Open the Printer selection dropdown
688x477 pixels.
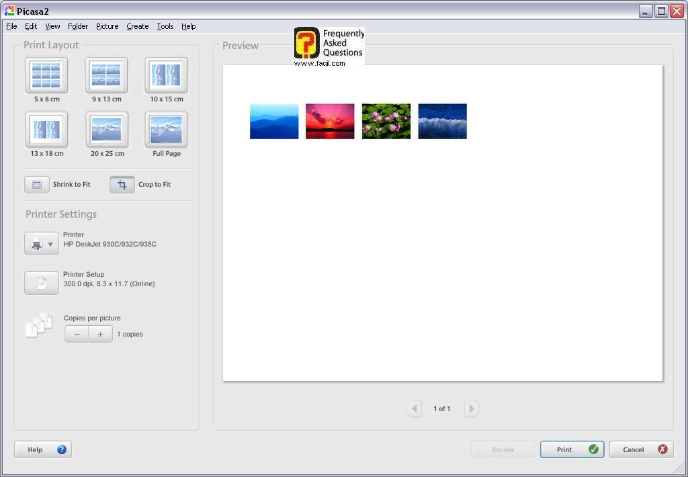[42, 244]
